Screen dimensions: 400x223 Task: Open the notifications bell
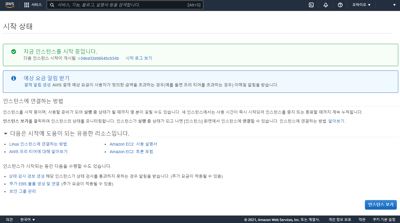326,5
